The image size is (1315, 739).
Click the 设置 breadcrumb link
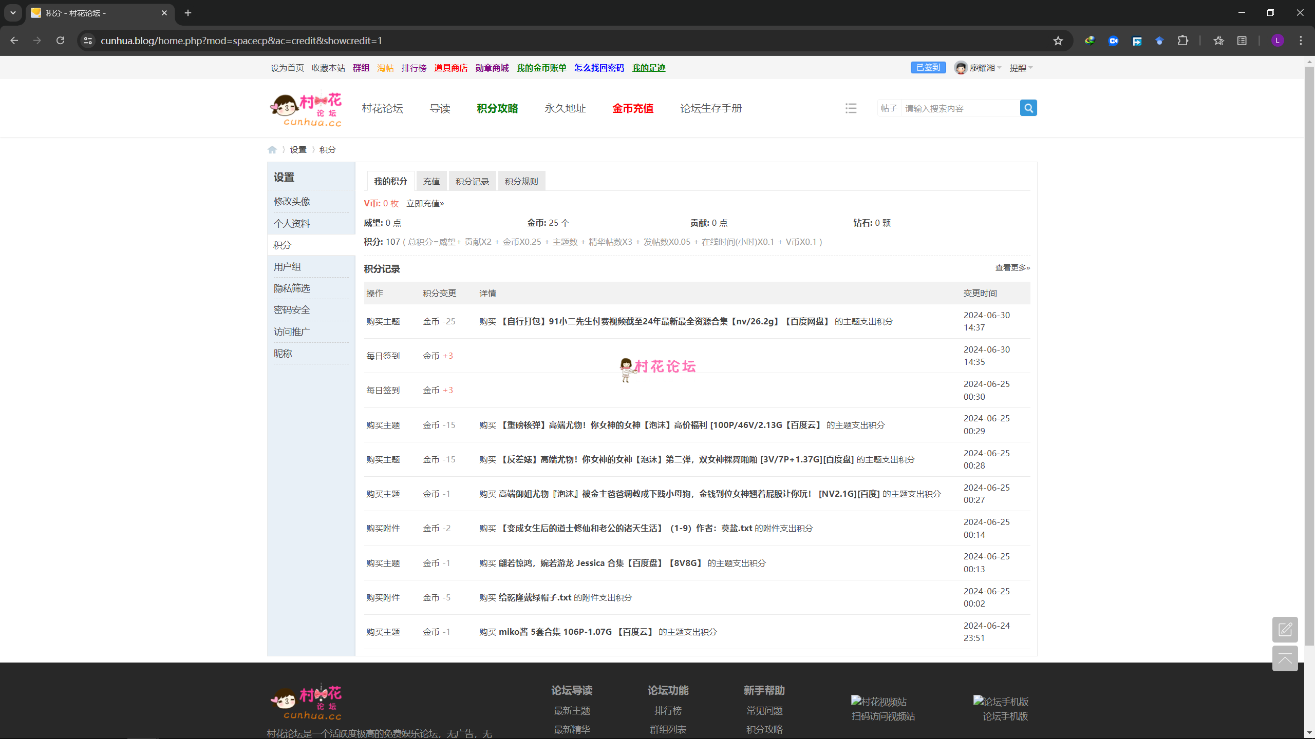pyautogui.click(x=298, y=149)
